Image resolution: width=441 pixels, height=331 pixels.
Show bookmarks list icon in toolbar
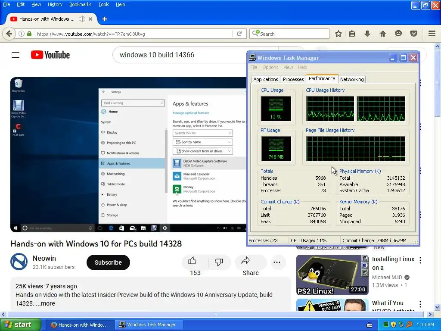(351, 34)
